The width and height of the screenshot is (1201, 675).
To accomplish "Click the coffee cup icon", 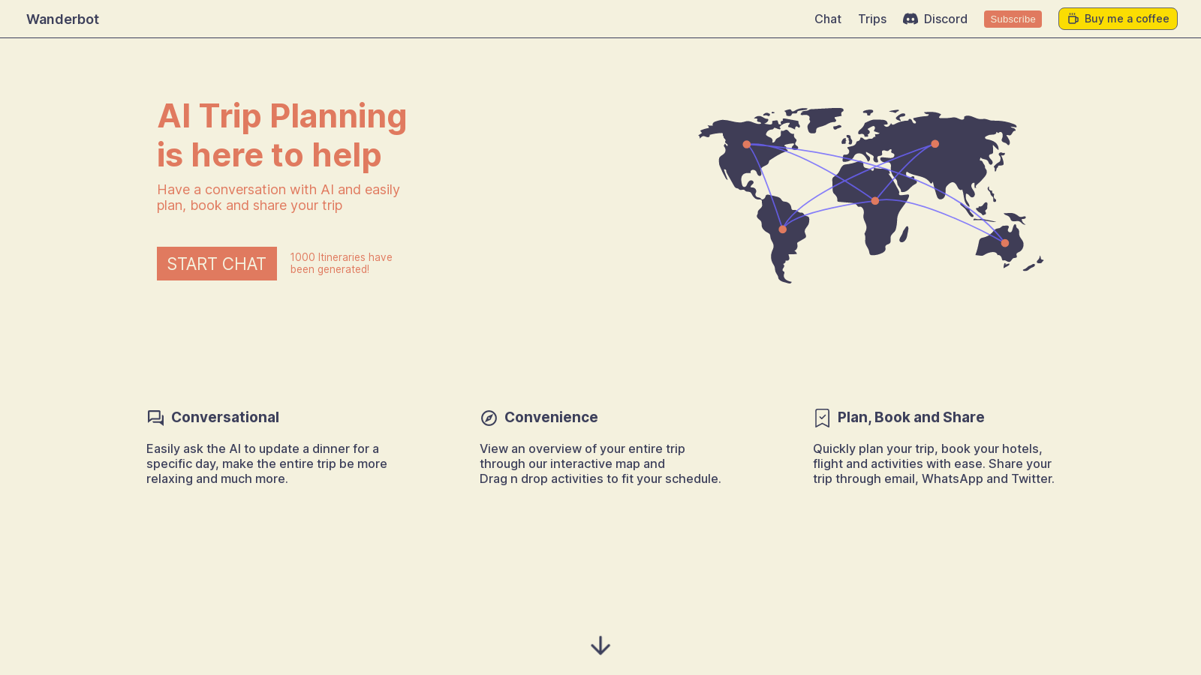I will tap(1073, 19).
